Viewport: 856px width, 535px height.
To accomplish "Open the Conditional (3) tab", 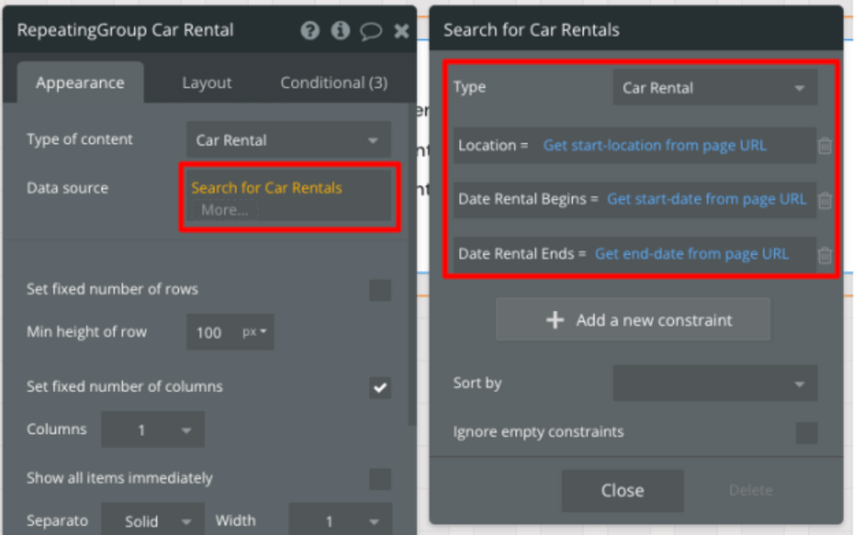I will 334,83.
